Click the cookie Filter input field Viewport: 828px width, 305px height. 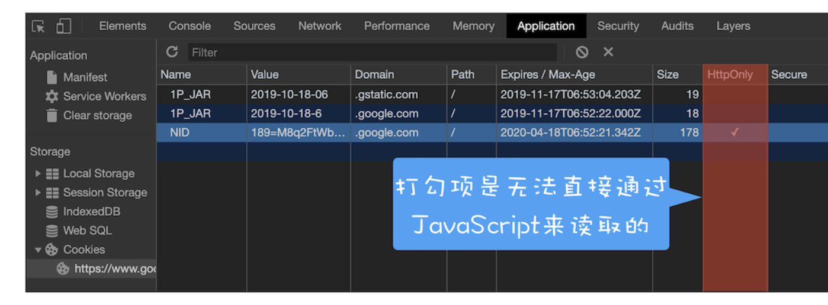click(373, 52)
